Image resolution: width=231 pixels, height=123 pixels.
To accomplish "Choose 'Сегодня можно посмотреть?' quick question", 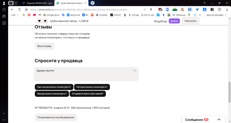I will pyautogui.click(x=92, y=87).
